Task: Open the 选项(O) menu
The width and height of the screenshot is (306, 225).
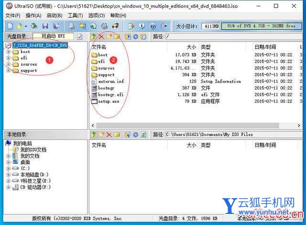Action: (97, 15)
